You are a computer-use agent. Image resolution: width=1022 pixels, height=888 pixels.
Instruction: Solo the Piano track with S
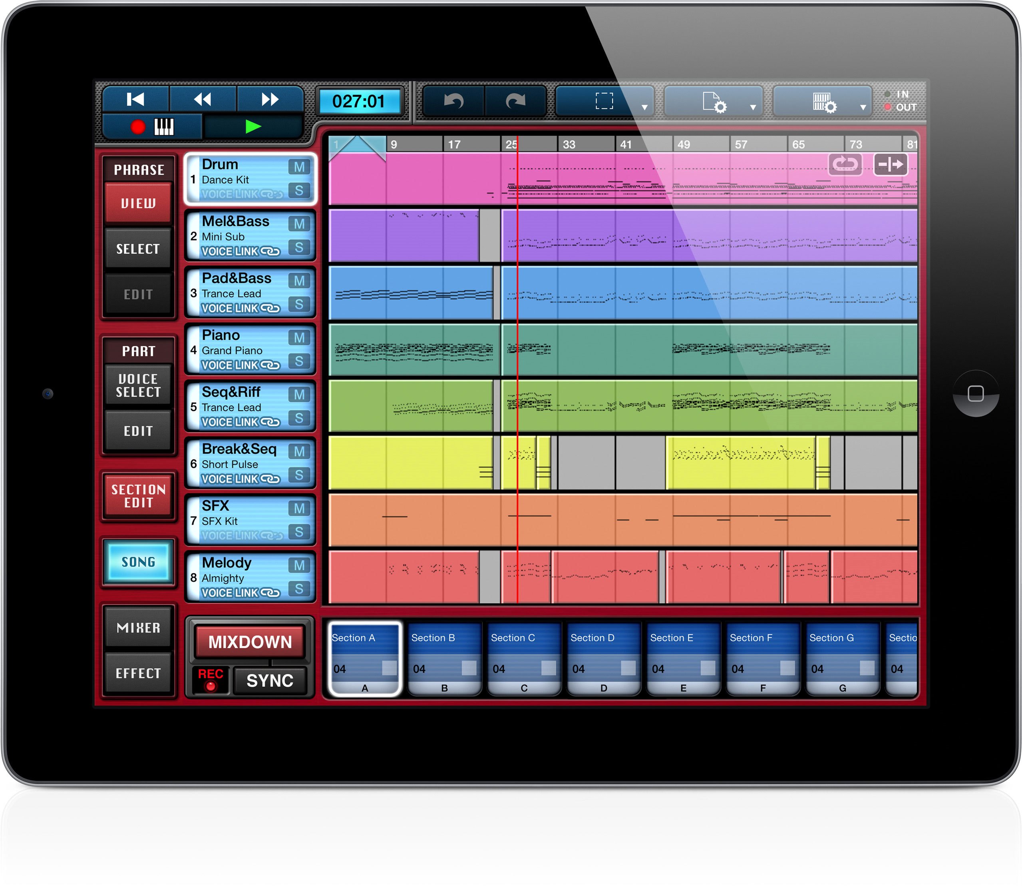coord(299,361)
